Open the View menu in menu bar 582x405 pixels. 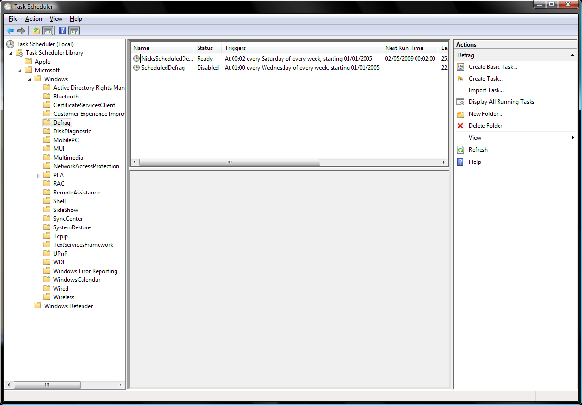tap(56, 19)
